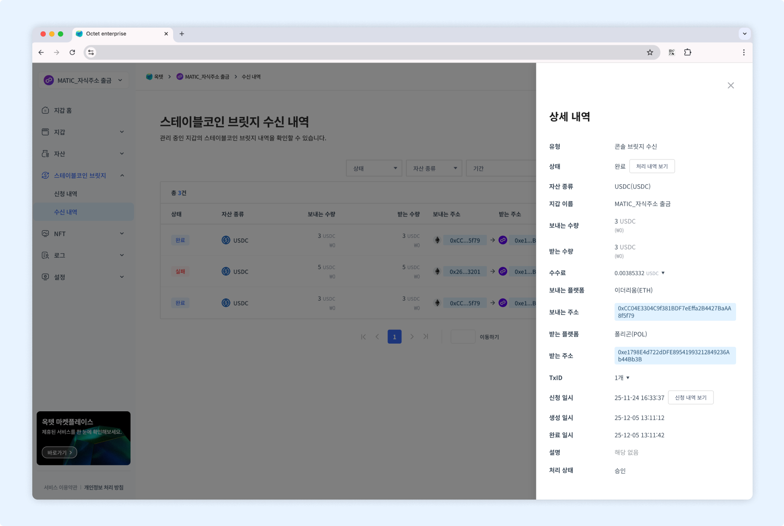Open the Chrome three-dot menu
784x526 pixels.
(744, 52)
